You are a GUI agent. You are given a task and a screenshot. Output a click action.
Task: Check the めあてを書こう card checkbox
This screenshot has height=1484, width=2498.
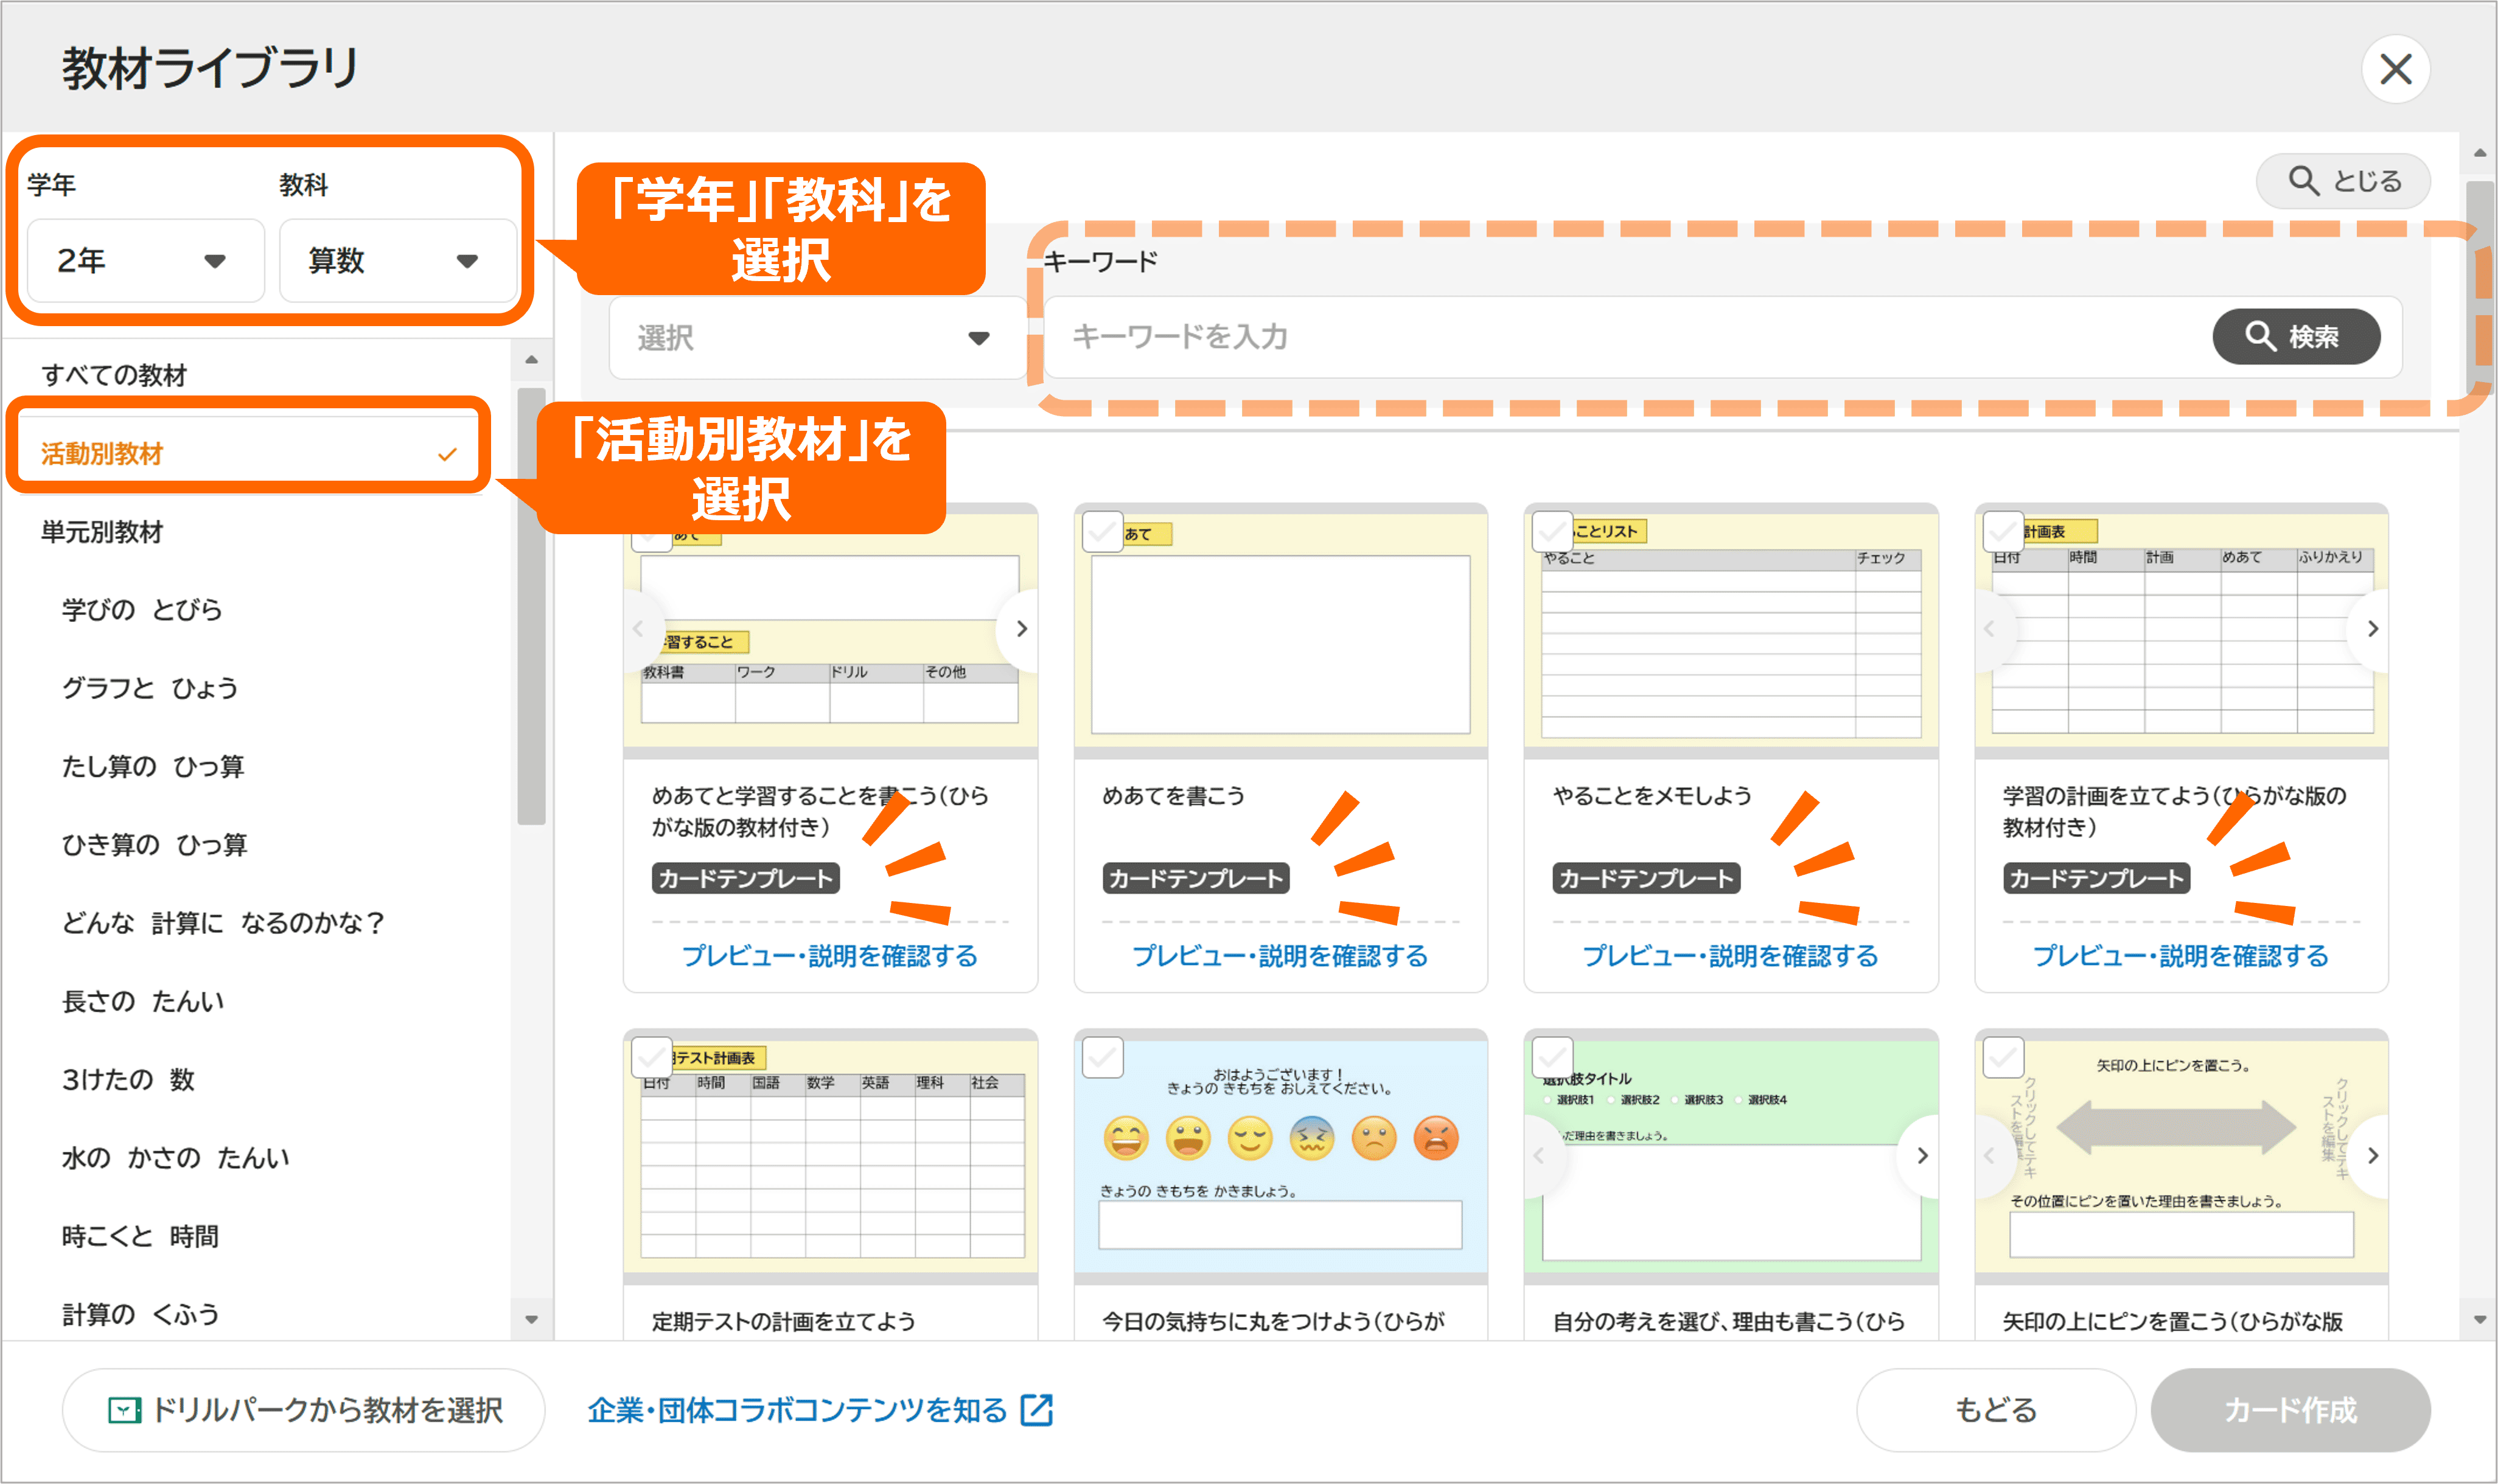coord(1102,532)
